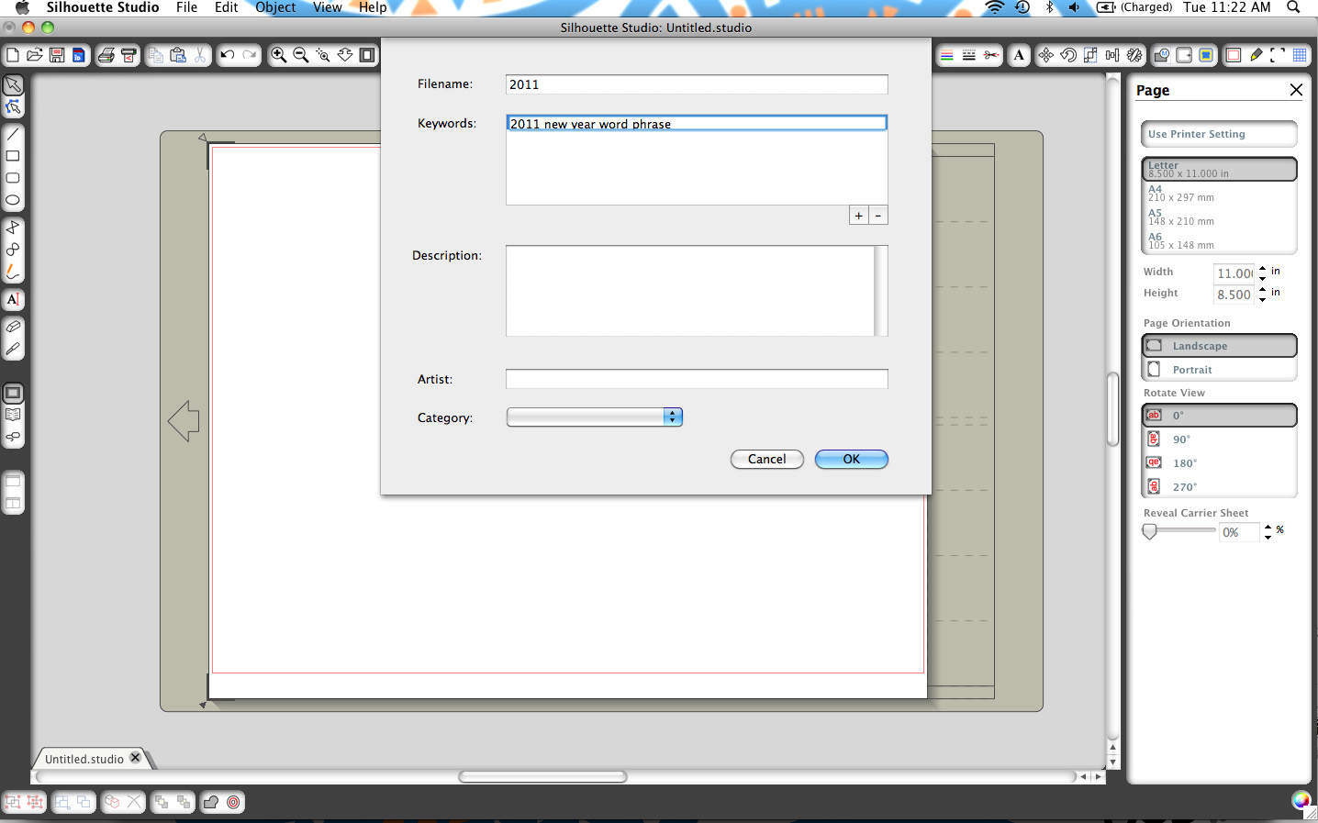
Task: Open the Scale panel icon
Action: click(x=1090, y=56)
